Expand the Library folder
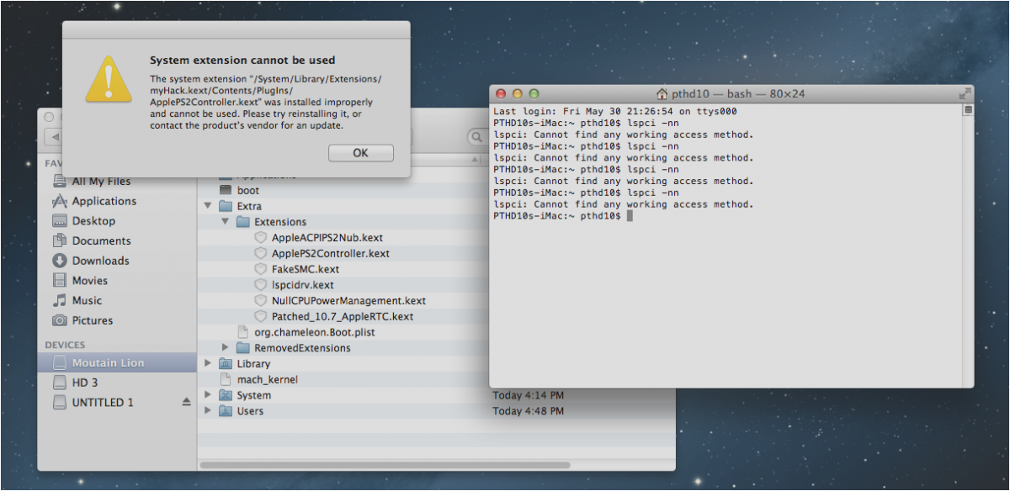Viewport: 1010px width, 491px height. (x=209, y=363)
